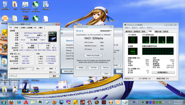Open the WinRAR archive on the boat hull
This screenshot has width=185, height=105.
pos(36,90)
